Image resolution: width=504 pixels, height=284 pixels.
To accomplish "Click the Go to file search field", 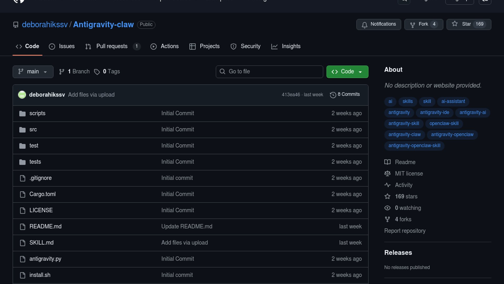I will tap(269, 72).
